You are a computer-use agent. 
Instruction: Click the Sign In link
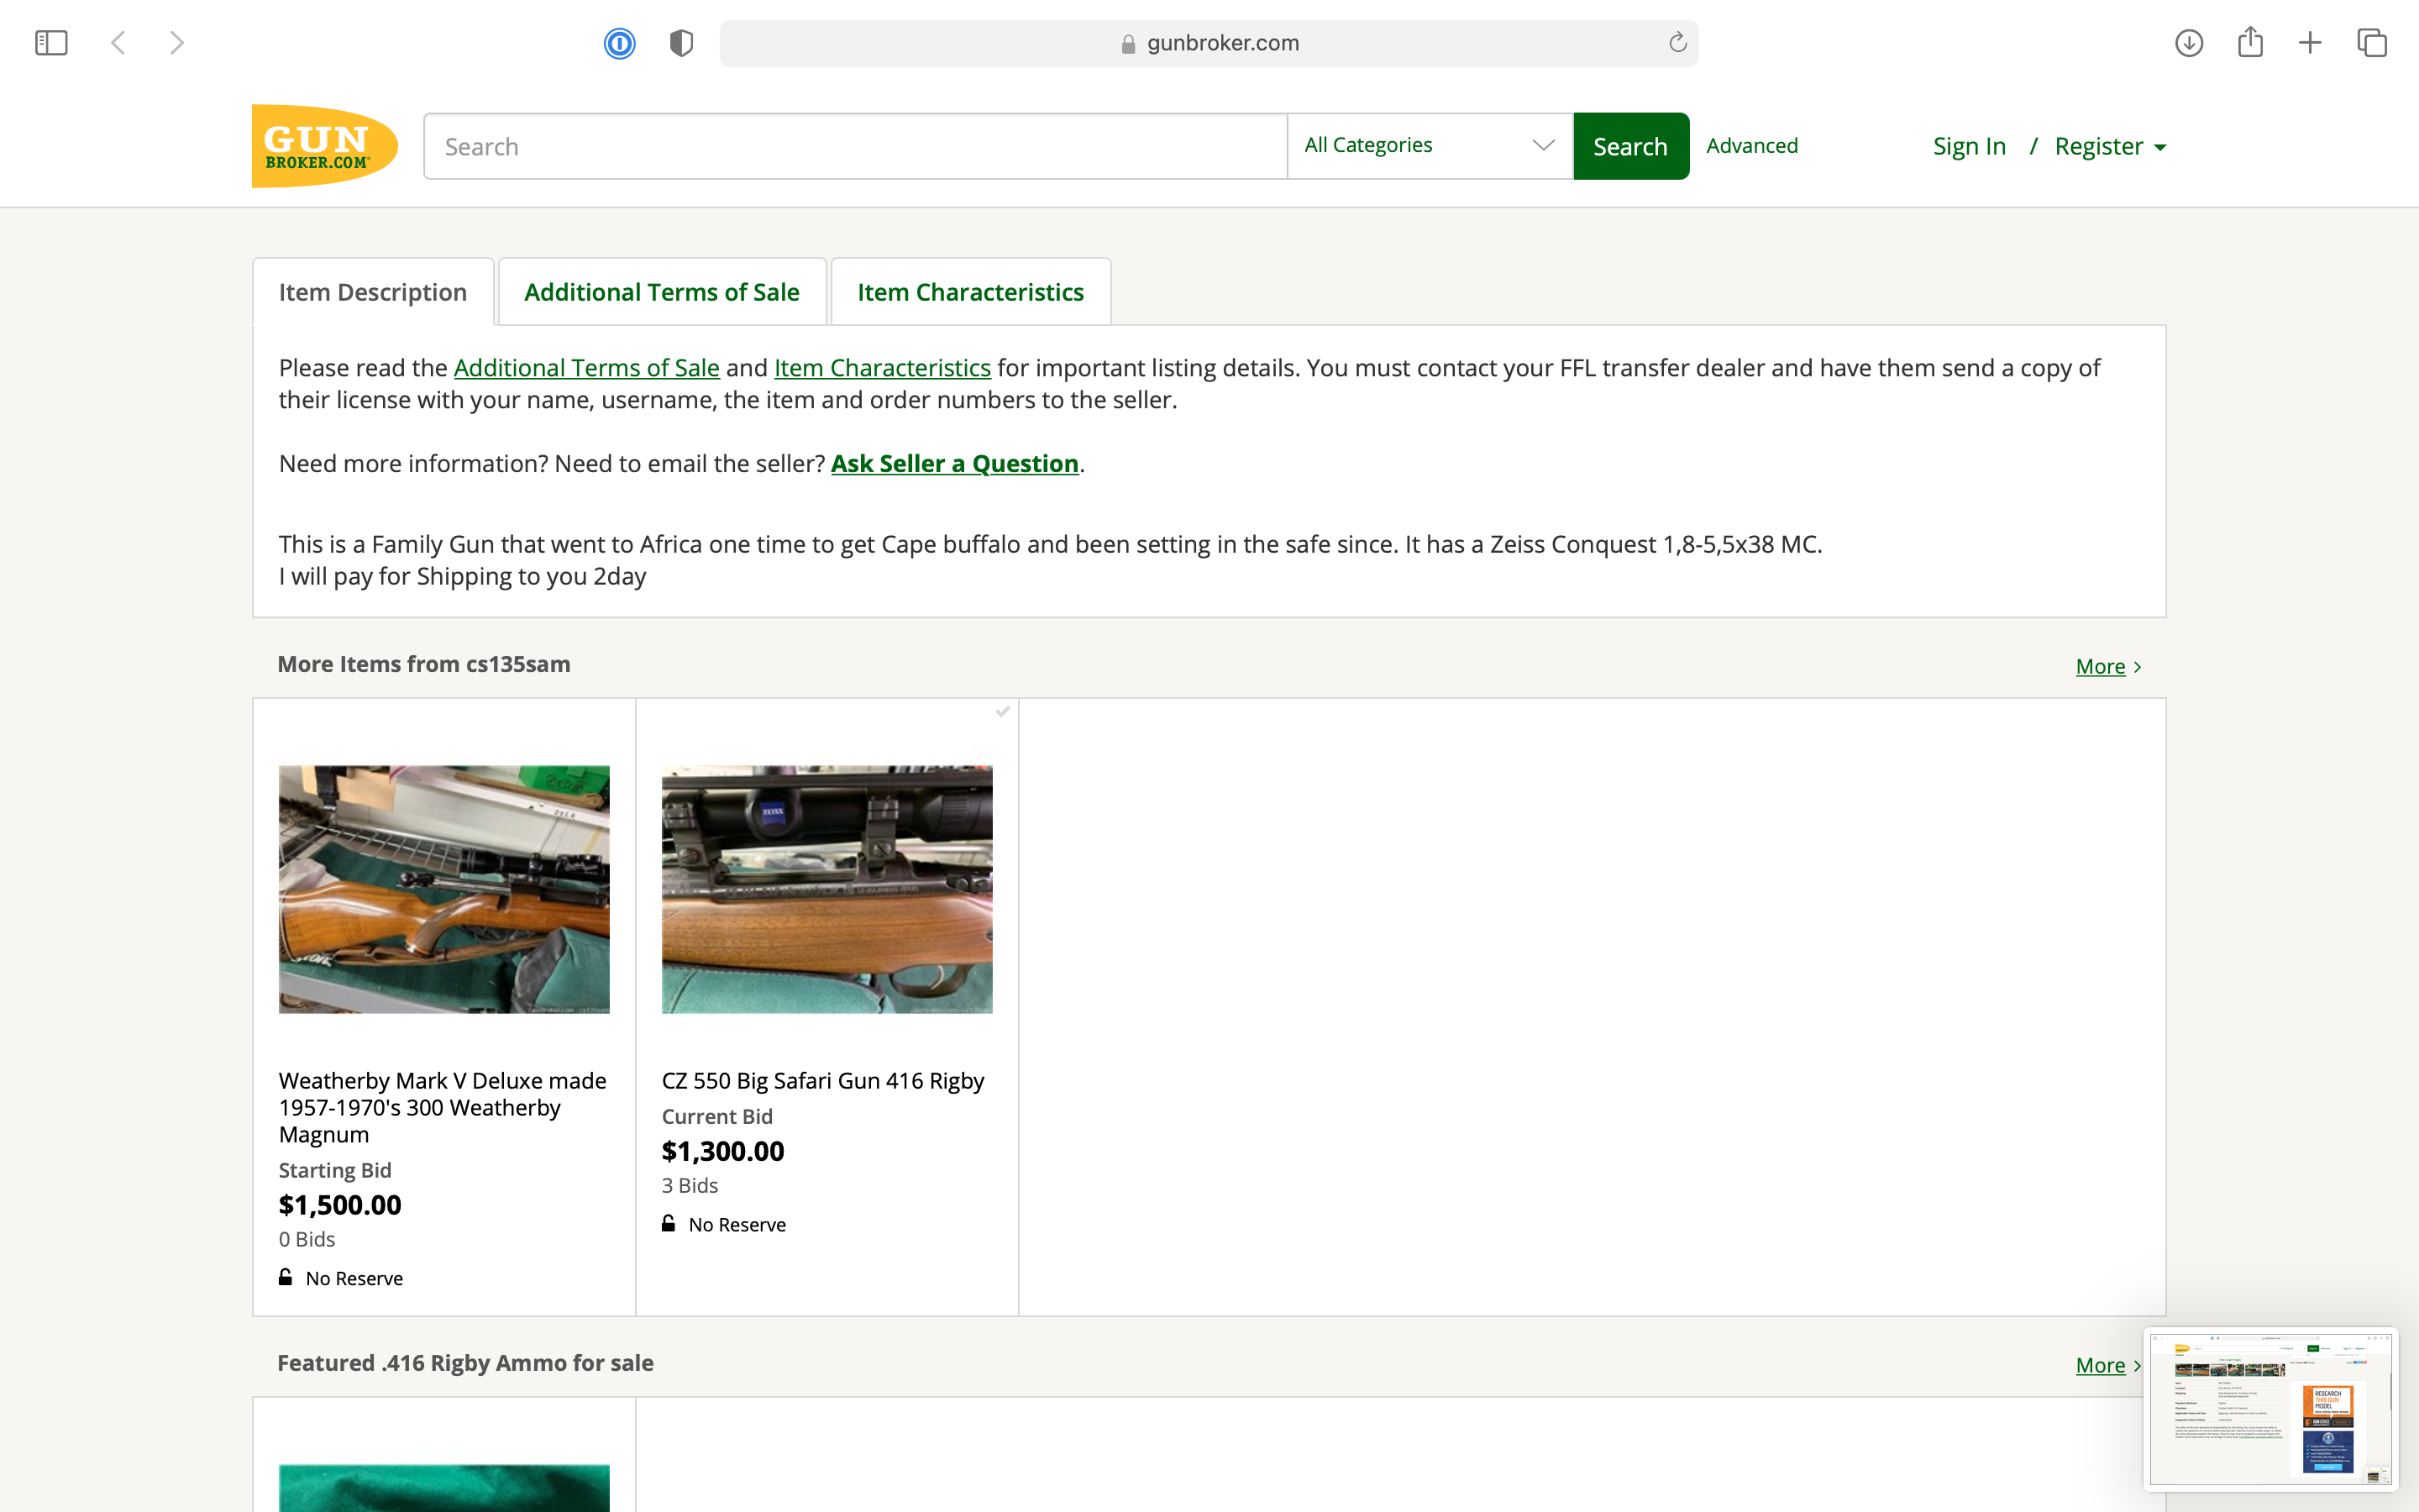(x=1969, y=147)
